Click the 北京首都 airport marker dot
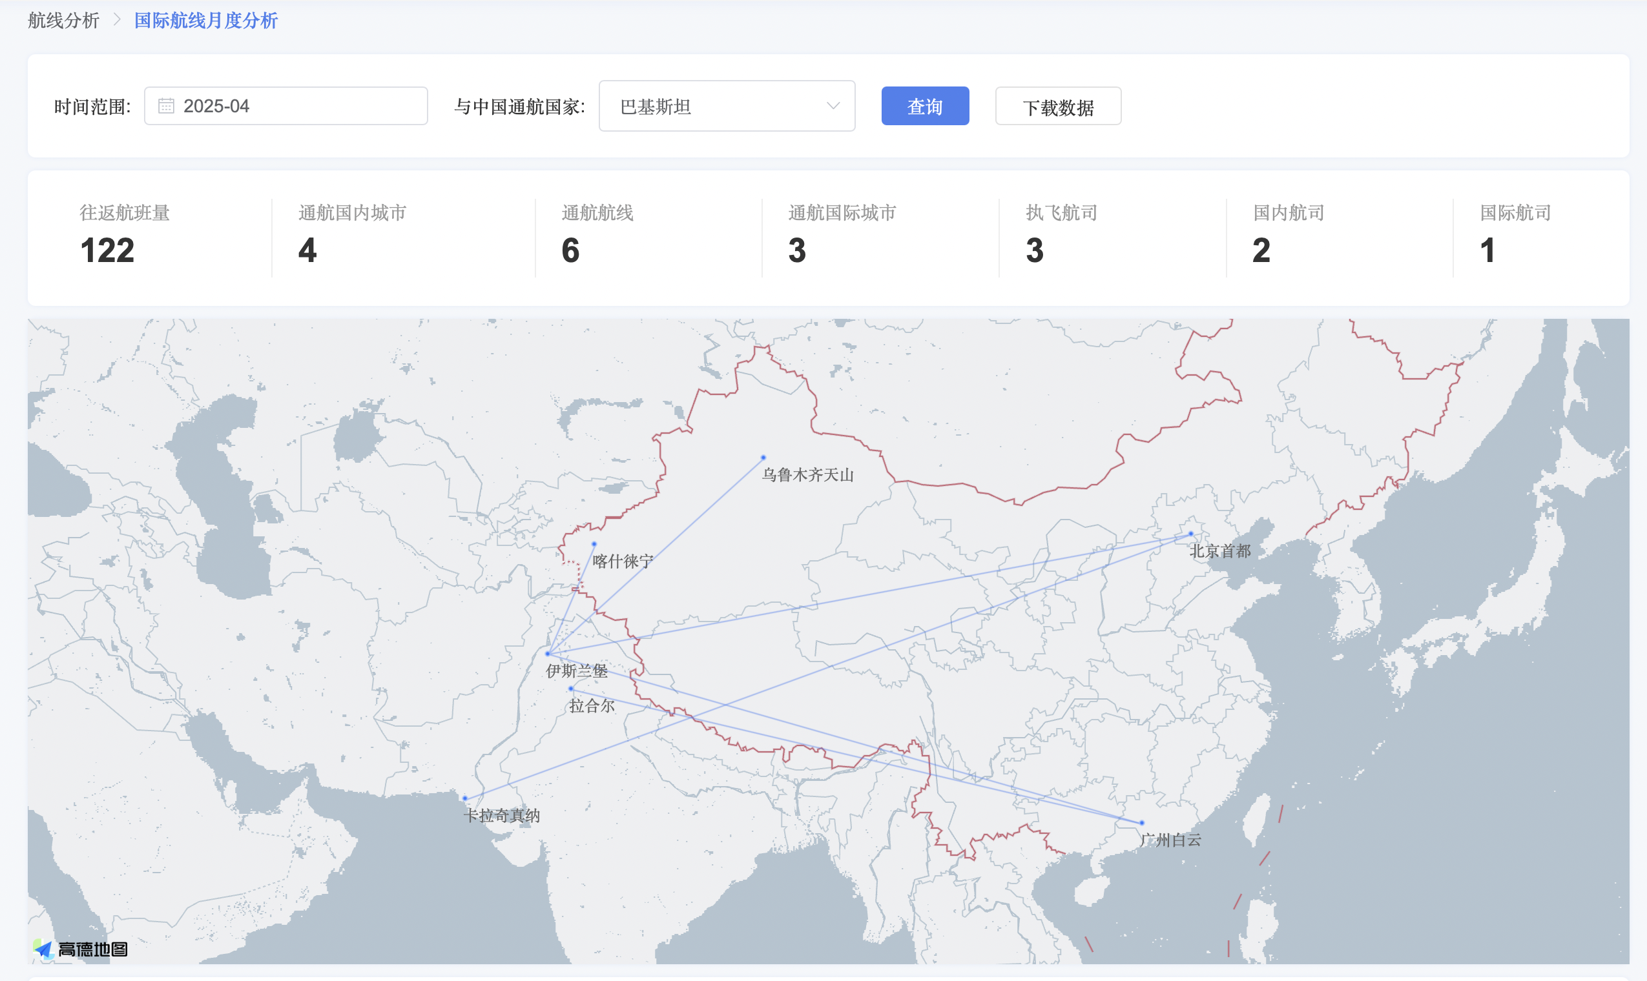Screen dimensions: 1647x981 point(1191,534)
